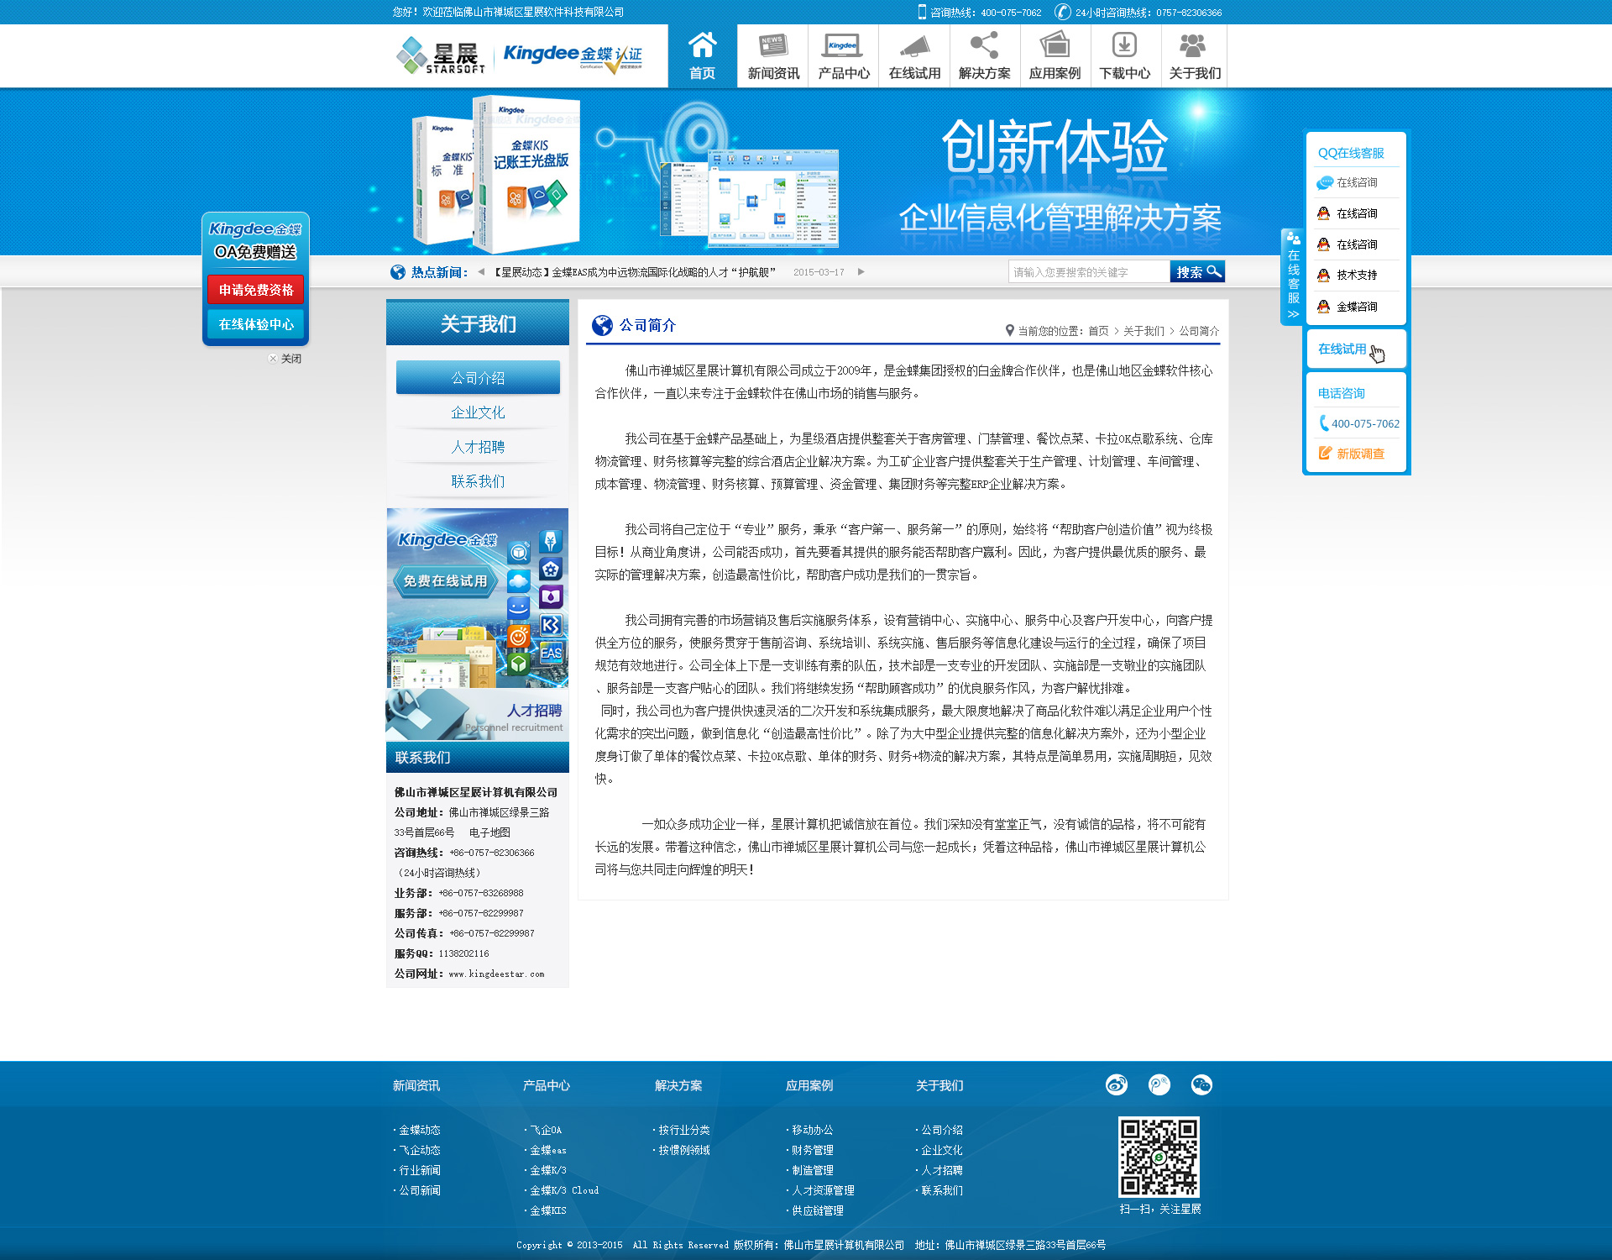Click the Weibo icon in footer
Screen dimensions: 1612x1260
tap(1116, 1084)
